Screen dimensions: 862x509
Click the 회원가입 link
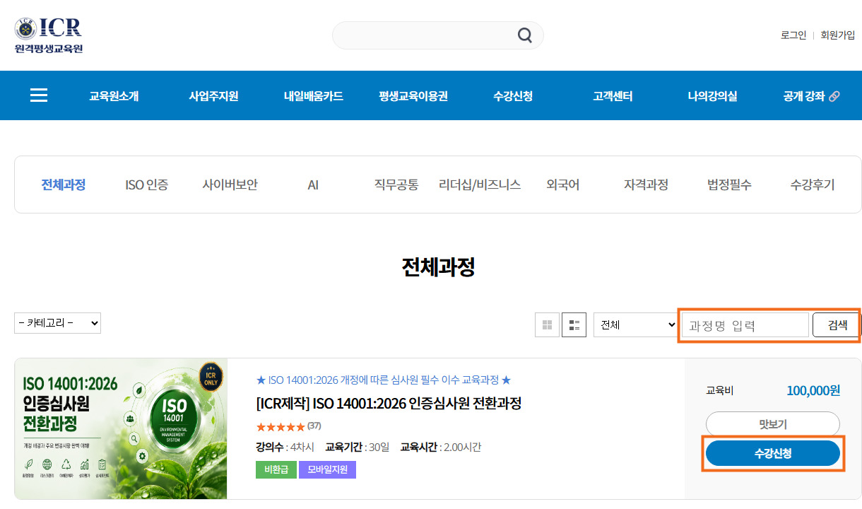click(x=838, y=35)
